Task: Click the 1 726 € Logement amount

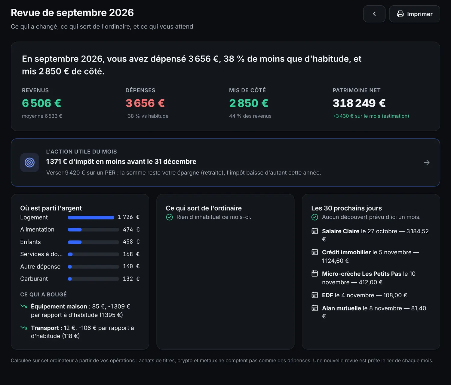Action: coord(129,217)
